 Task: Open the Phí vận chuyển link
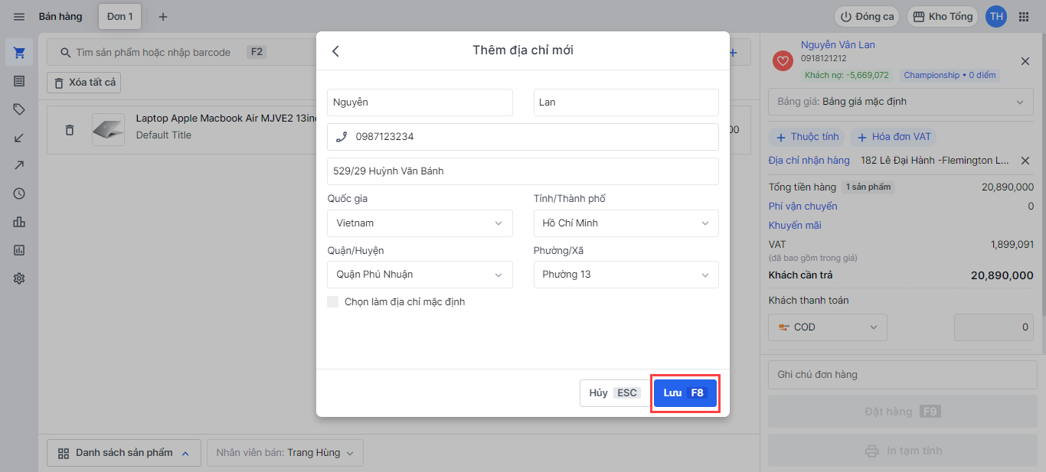[802, 207]
